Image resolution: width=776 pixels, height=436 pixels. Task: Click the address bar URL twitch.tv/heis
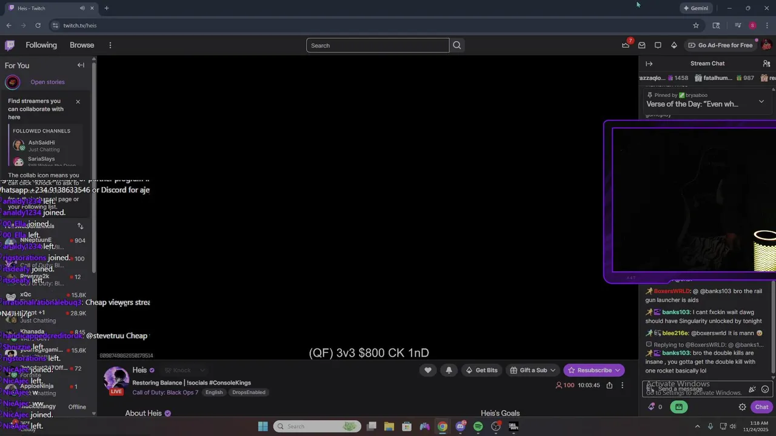click(80, 25)
